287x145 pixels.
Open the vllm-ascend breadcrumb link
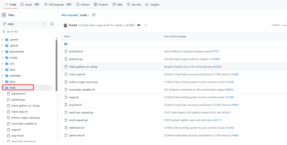(69, 15)
